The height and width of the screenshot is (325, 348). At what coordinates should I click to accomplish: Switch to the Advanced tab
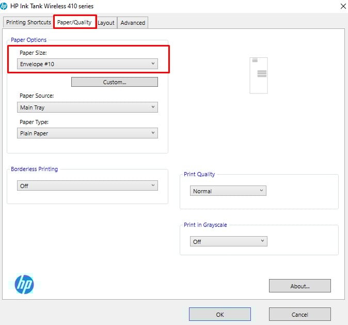pyautogui.click(x=133, y=23)
